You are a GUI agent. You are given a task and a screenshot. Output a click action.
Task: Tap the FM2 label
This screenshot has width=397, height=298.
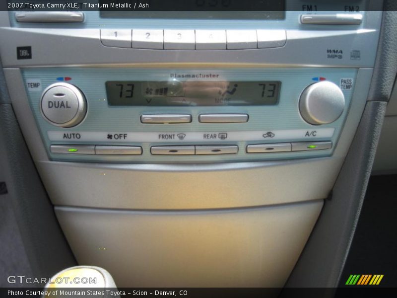tap(352, 9)
